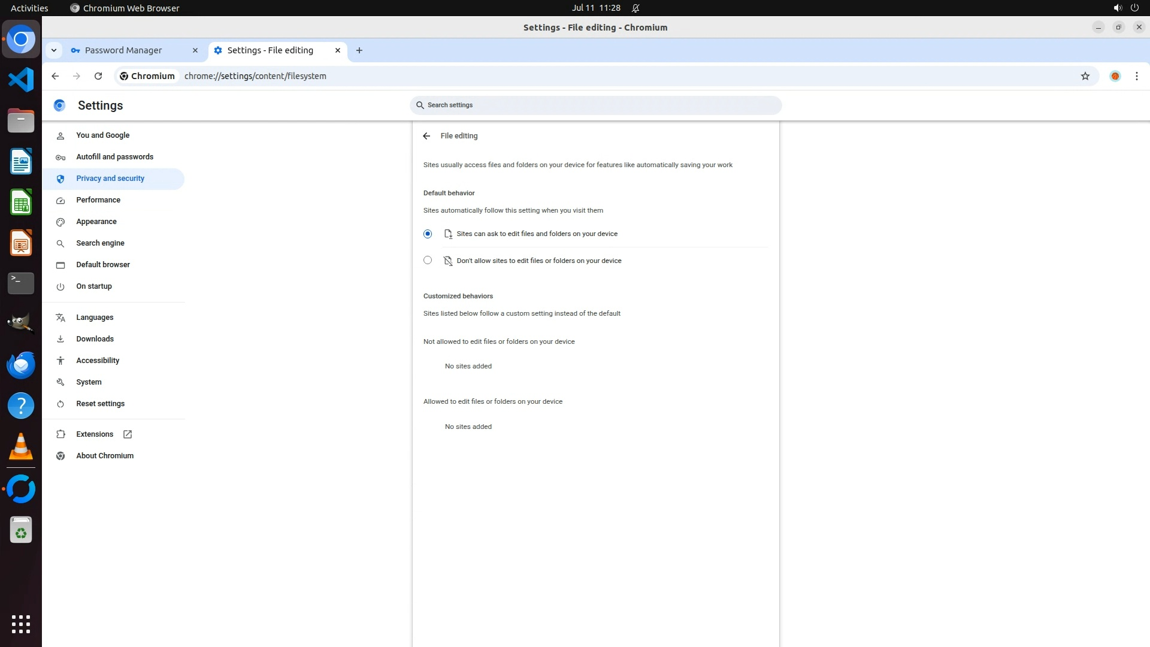Click the profile avatar icon
Image resolution: width=1150 pixels, height=647 pixels.
click(x=1115, y=76)
